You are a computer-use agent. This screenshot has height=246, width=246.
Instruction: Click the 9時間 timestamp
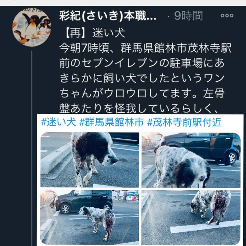188,16
